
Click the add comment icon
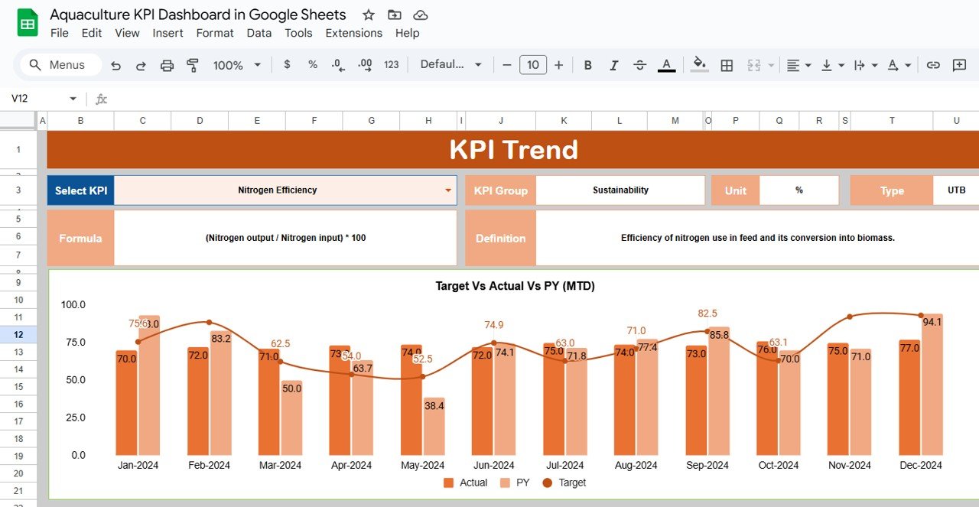tap(959, 65)
